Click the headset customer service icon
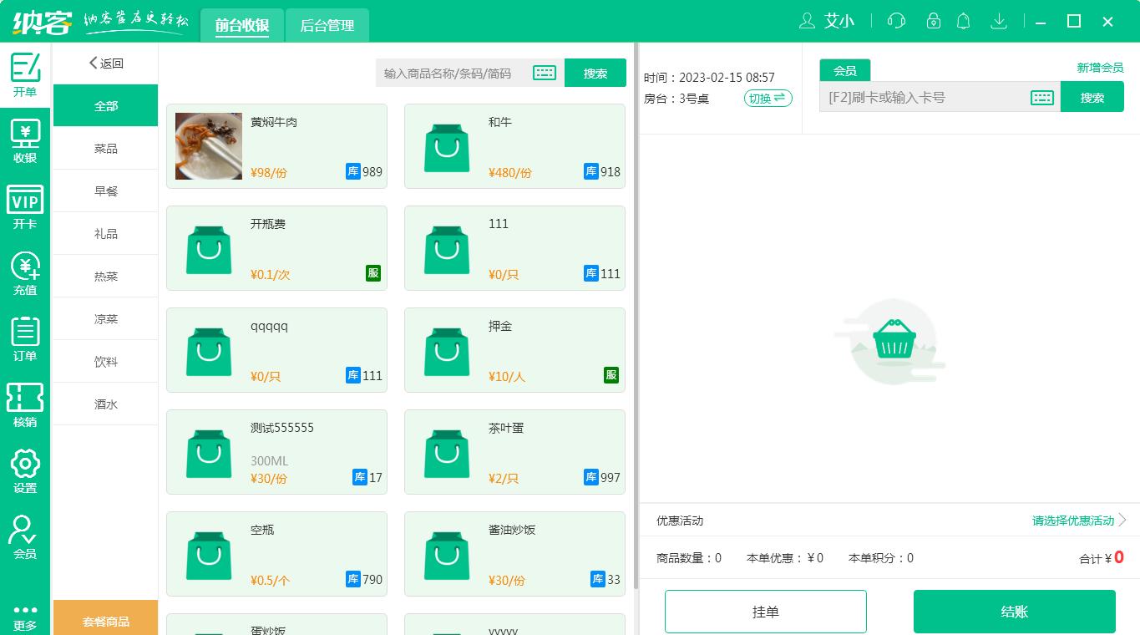 pyautogui.click(x=895, y=21)
